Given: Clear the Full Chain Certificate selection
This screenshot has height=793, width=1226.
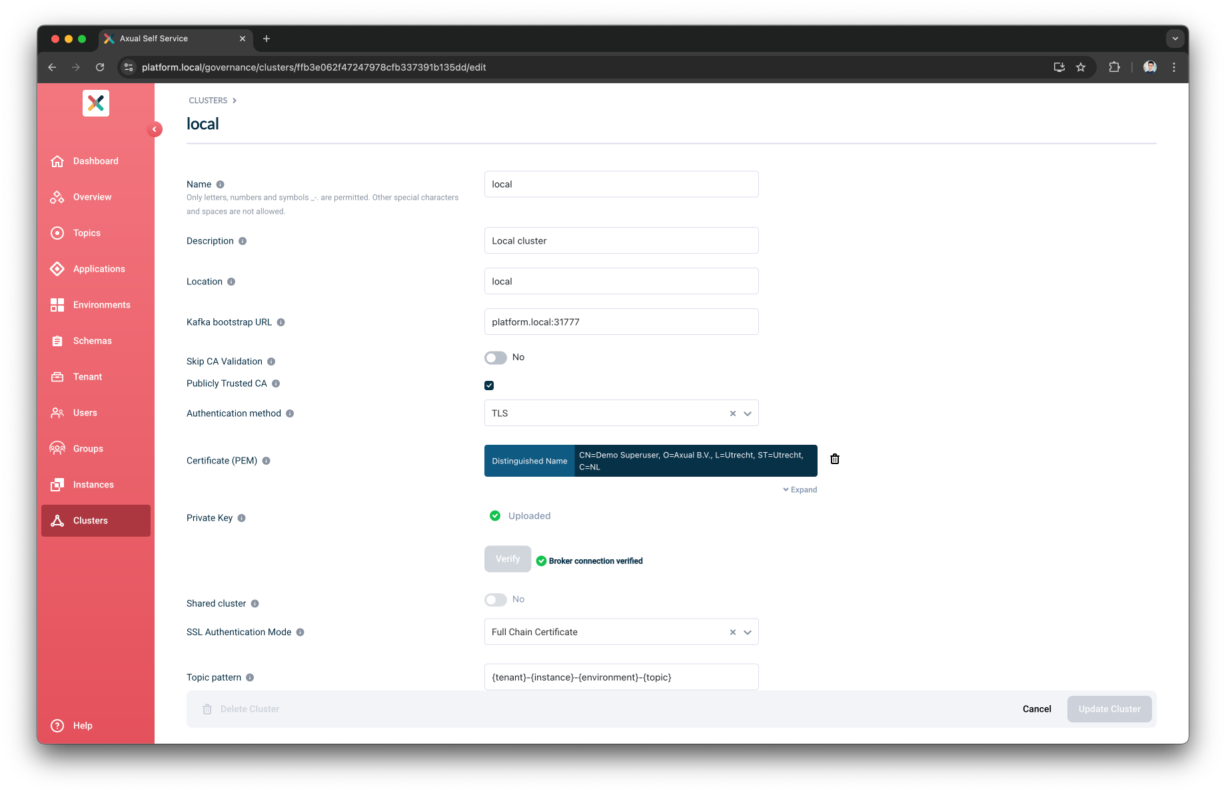Looking at the screenshot, I should pyautogui.click(x=733, y=633).
